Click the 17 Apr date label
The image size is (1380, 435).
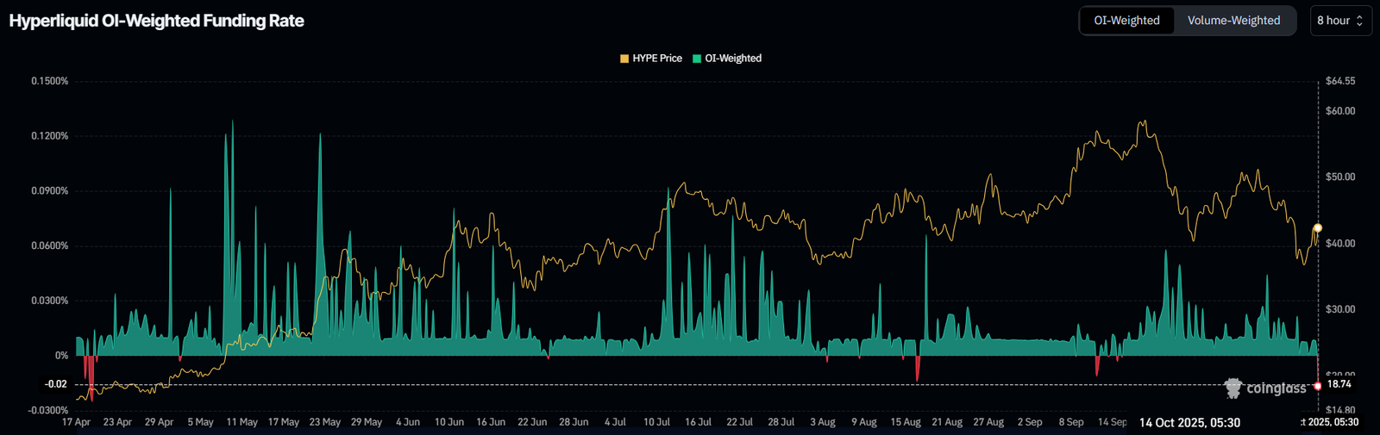pyautogui.click(x=77, y=422)
